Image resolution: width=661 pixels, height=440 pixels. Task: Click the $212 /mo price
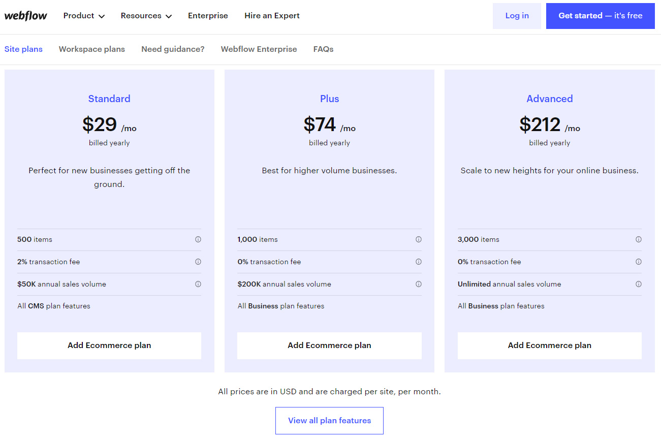click(550, 124)
